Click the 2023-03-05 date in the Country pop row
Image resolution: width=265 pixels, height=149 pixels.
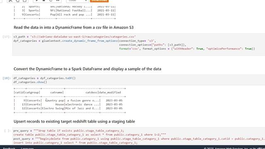[114, 100]
